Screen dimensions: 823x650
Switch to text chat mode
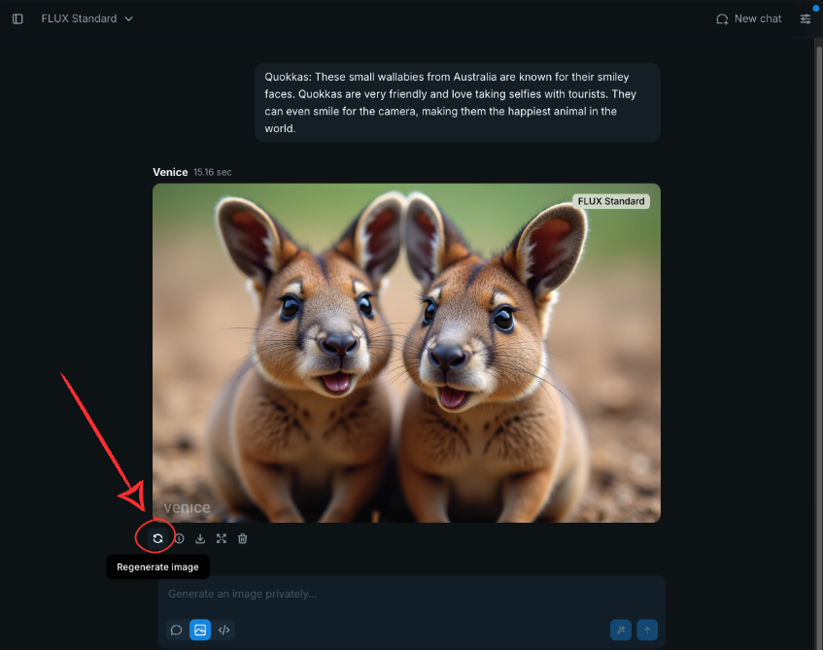[x=177, y=630]
